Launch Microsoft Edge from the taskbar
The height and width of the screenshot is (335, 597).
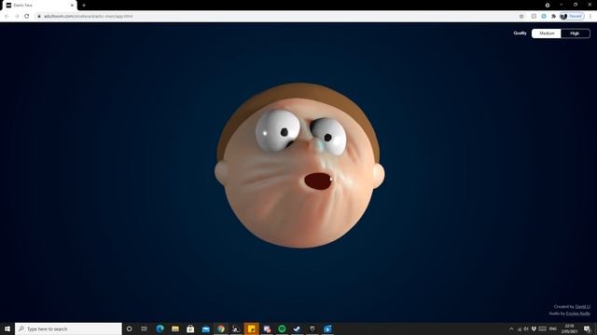(160, 328)
